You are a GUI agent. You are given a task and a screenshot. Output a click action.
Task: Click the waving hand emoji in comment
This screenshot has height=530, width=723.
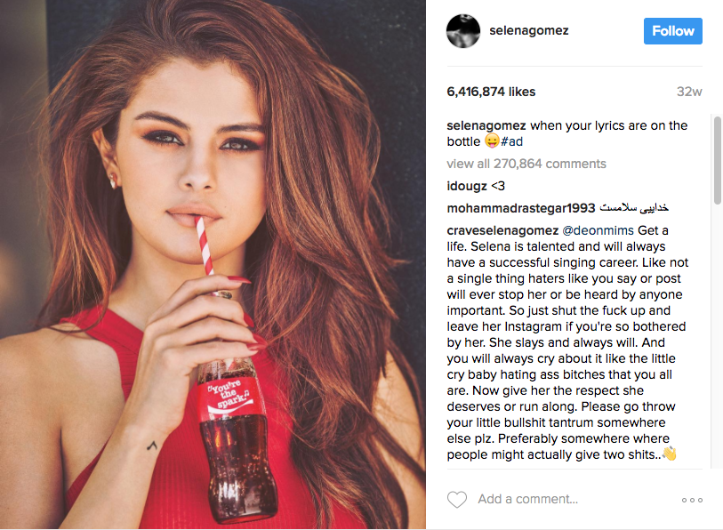click(670, 454)
